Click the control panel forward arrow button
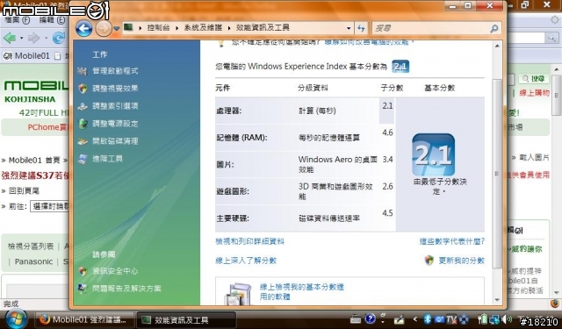This screenshot has width=562, height=329. 104,28
